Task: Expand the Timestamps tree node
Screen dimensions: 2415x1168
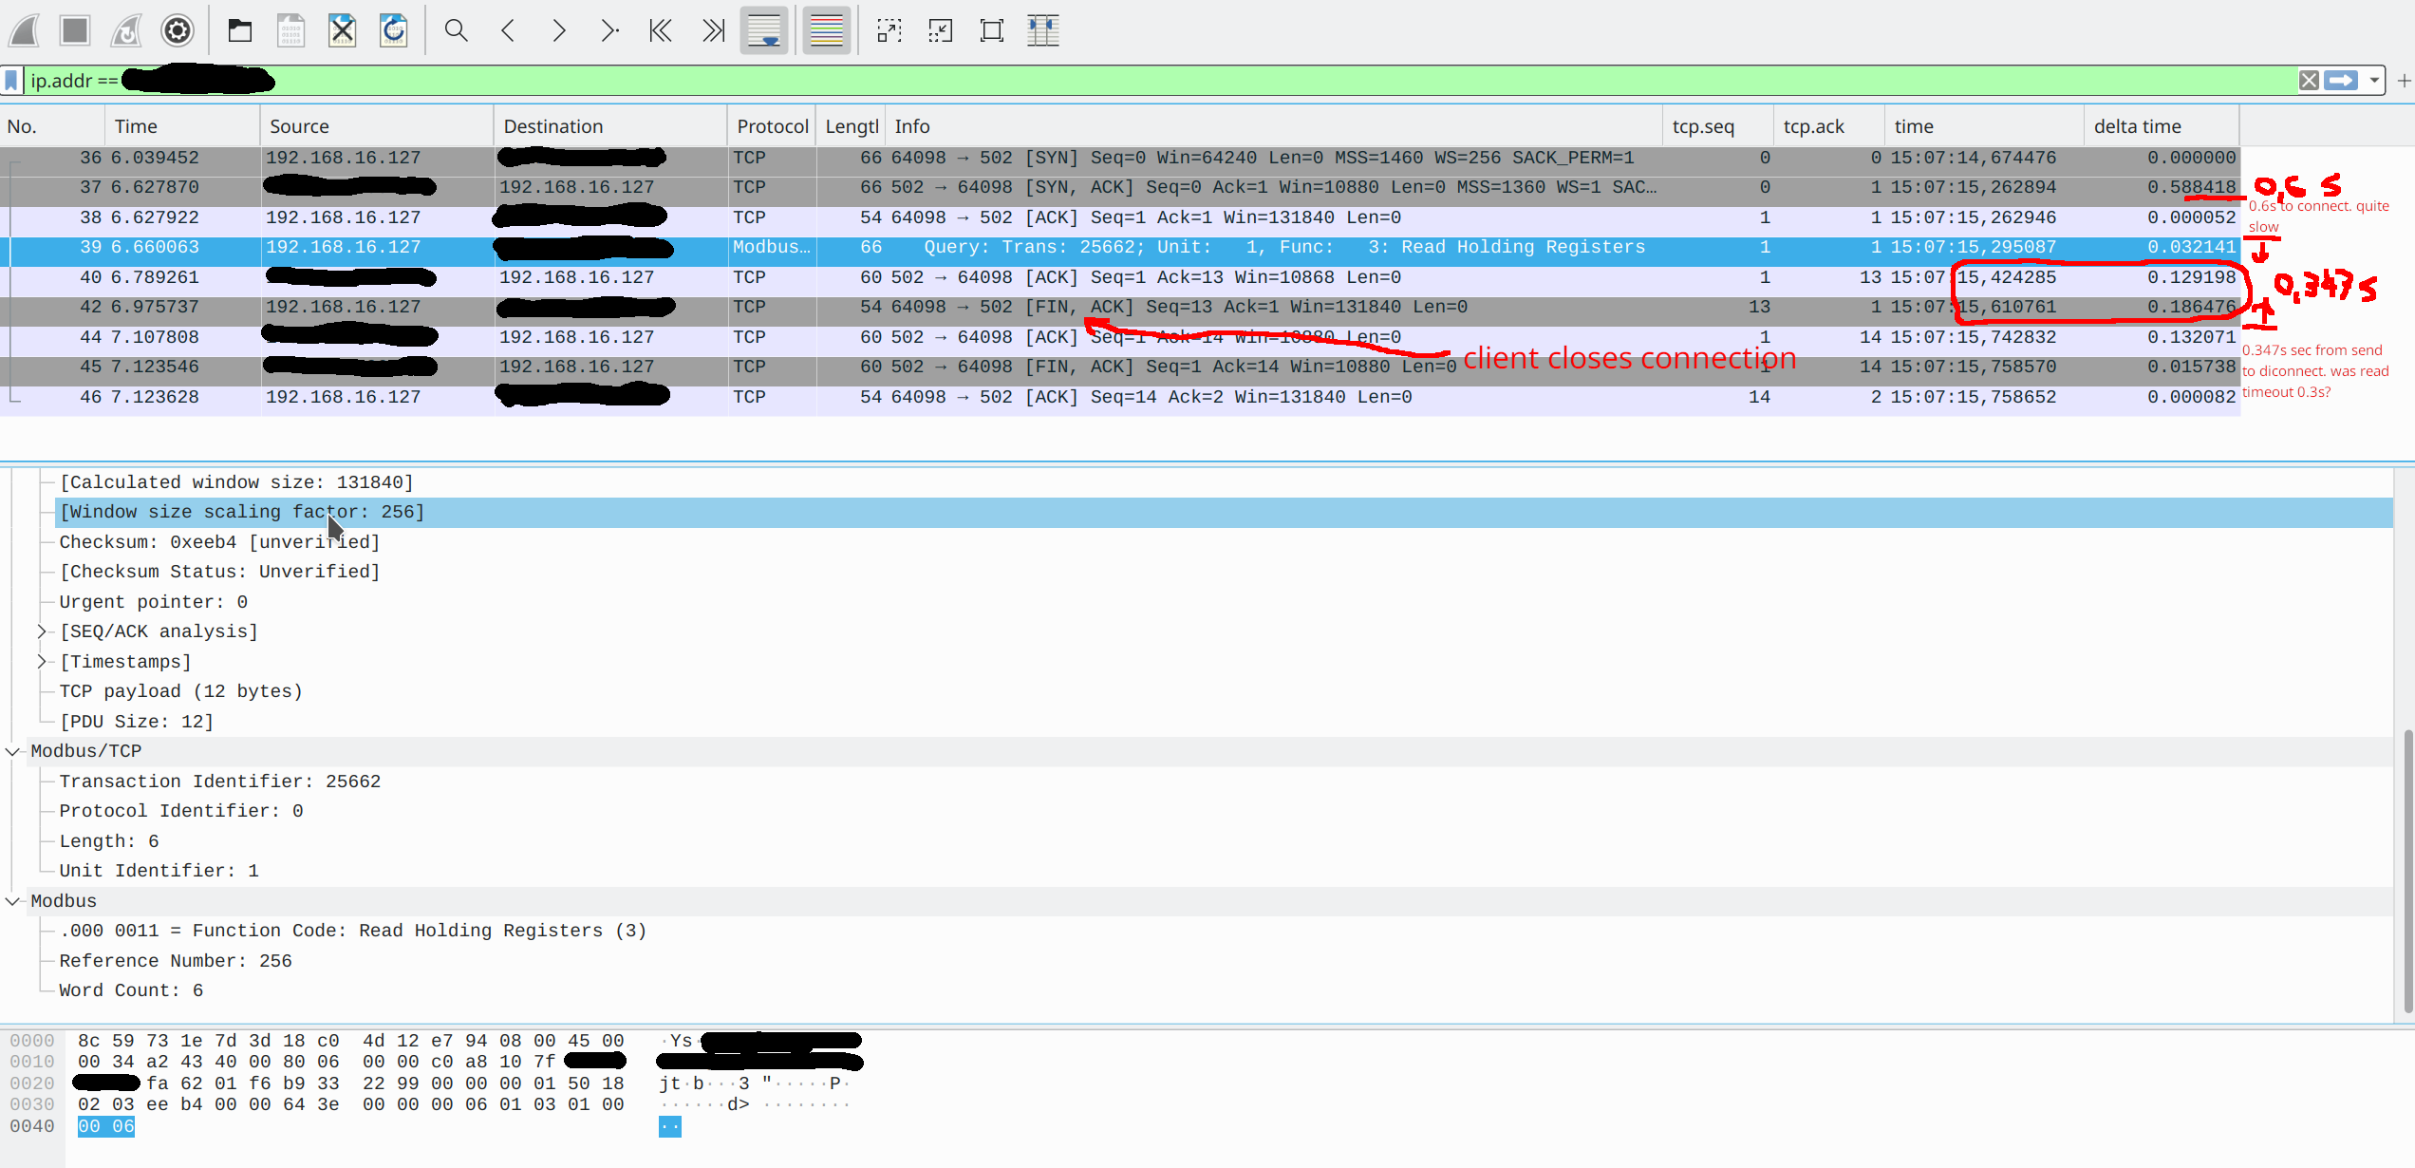Action: (x=42, y=662)
